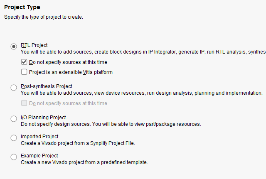Screen dimensions: 266x179
Task: Click the predefined template description text
Action: (84, 162)
